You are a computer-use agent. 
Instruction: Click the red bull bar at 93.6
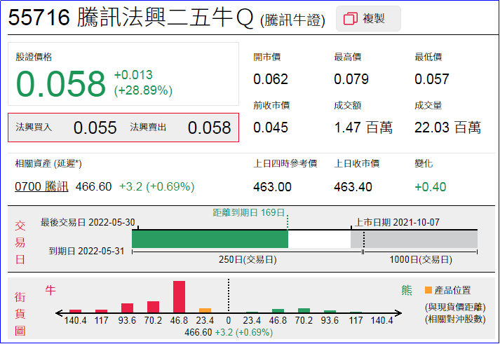pos(127,308)
